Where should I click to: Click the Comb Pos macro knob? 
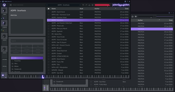4,23
